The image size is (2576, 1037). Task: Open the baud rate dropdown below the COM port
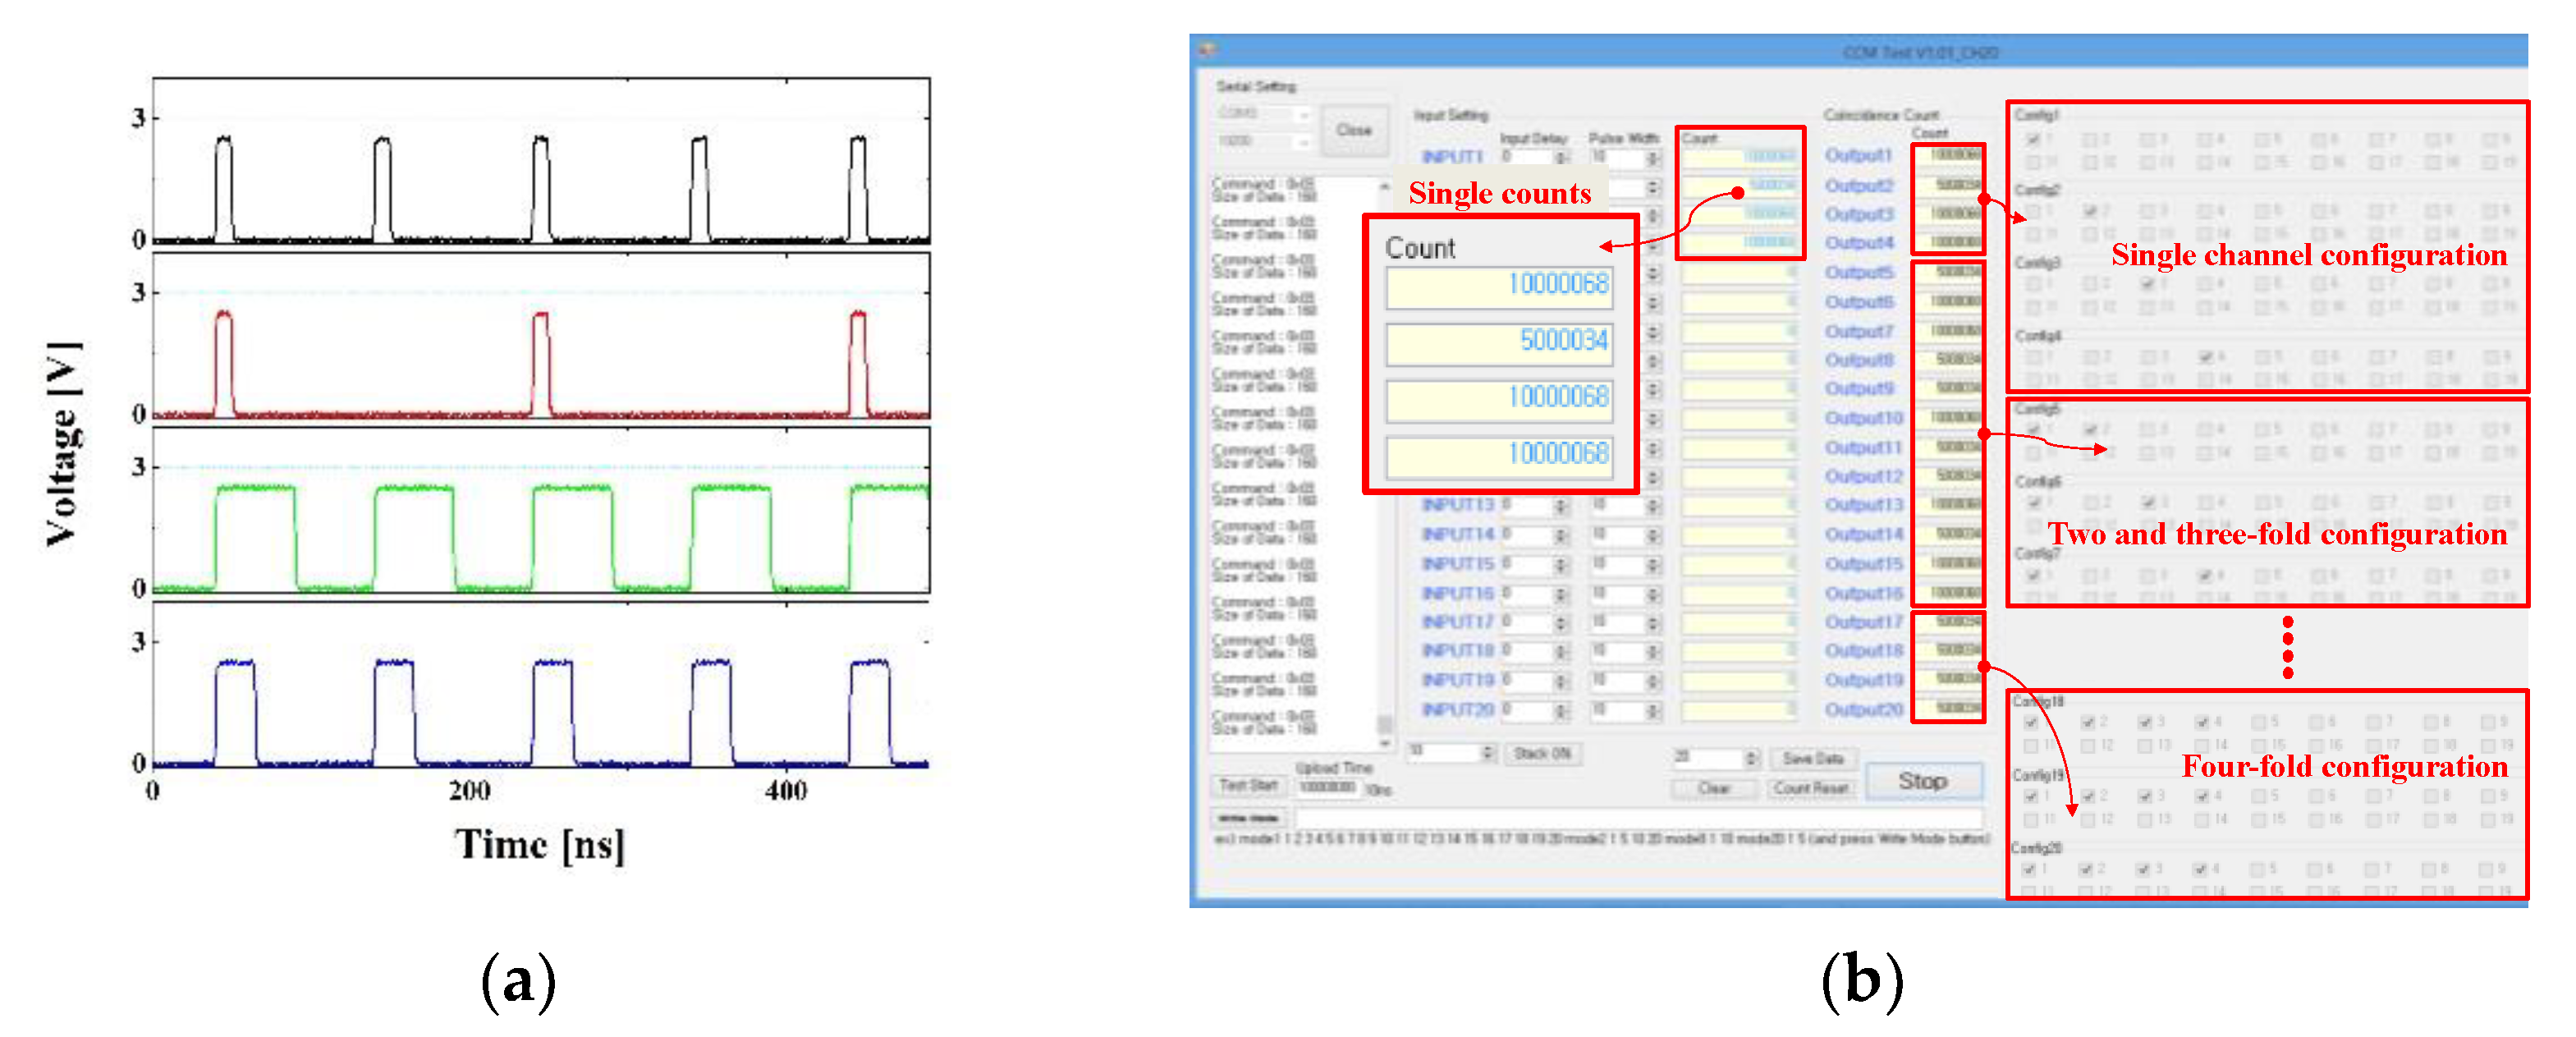1302,143
